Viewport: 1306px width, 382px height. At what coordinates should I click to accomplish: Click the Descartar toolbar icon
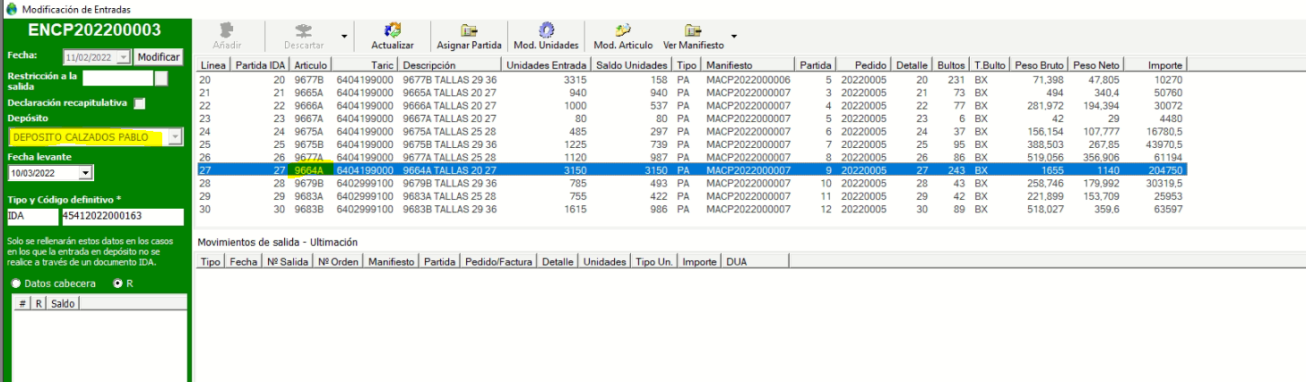(x=303, y=30)
